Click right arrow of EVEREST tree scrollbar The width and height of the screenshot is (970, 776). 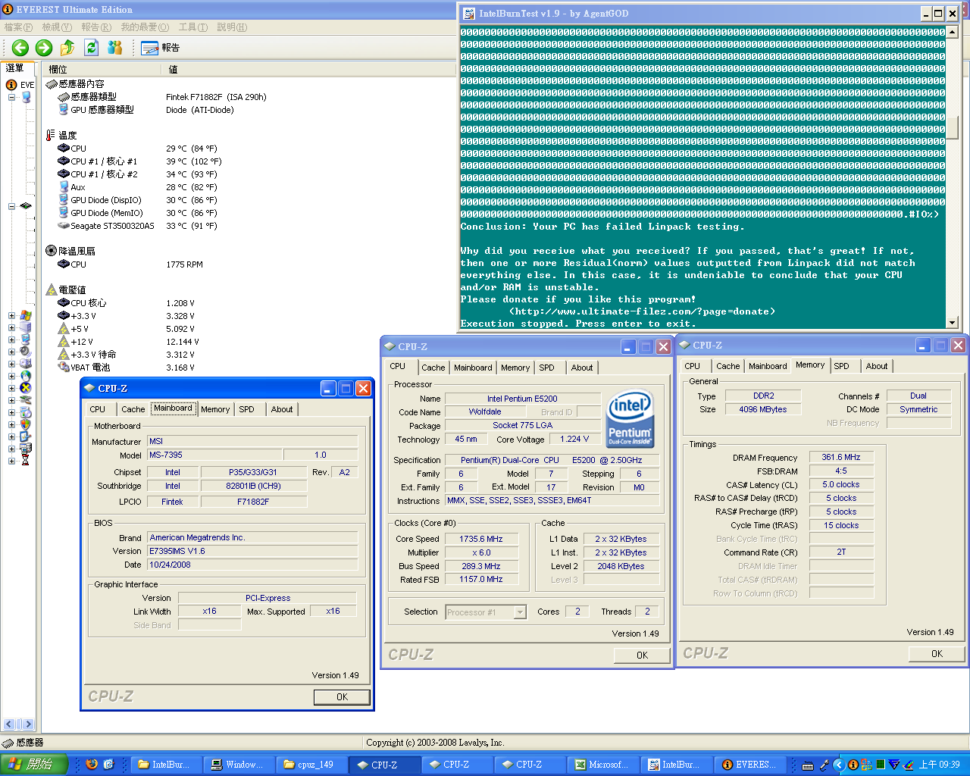27,724
